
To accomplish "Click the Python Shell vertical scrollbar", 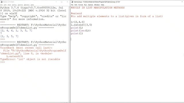I will pyautogui.click(x=69, y=54).
